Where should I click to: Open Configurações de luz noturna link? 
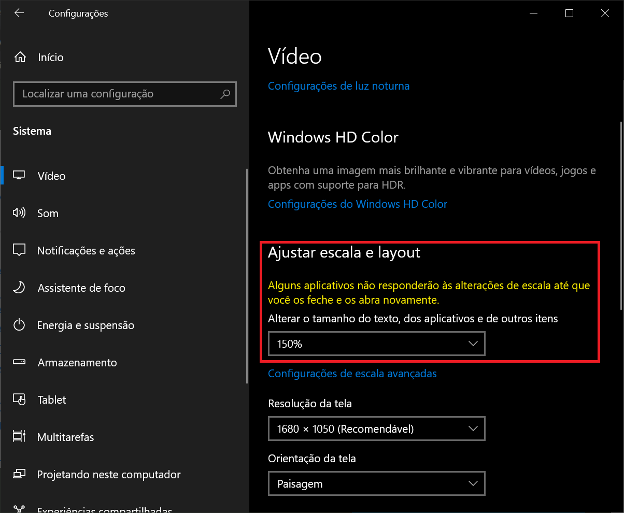tap(338, 86)
